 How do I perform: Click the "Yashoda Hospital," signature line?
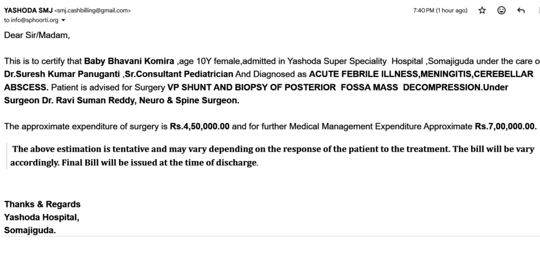point(42,217)
